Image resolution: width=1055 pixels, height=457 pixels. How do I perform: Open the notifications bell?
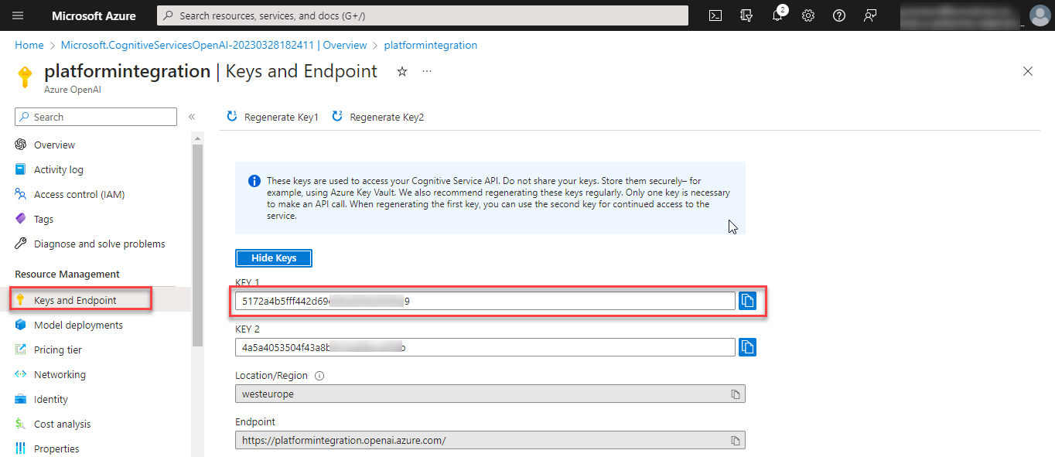point(777,15)
